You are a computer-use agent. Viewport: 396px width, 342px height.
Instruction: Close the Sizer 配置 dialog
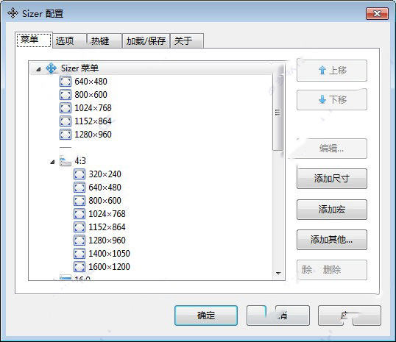(x=377, y=13)
